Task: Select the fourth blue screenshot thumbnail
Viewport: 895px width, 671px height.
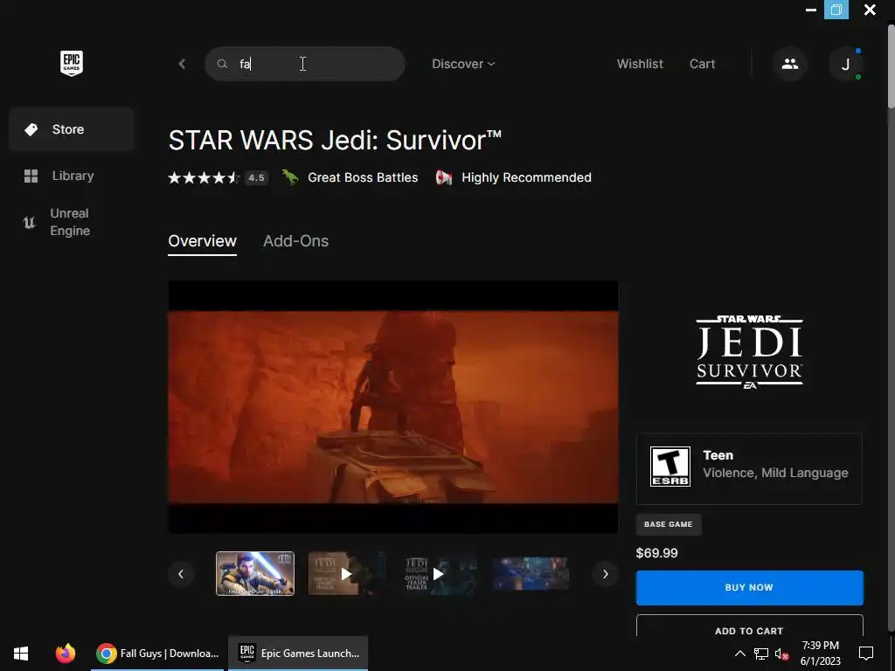Action: (x=531, y=573)
